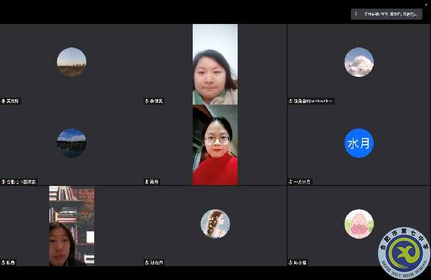Image resolution: width=431 pixels, height=280 pixels.
Task: Select the video tile with the bookshelf background
Action: coord(71,226)
